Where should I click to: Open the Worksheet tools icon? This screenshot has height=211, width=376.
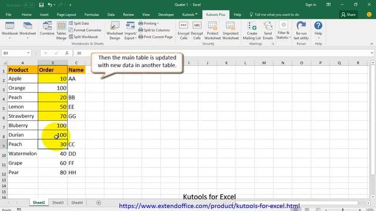(28, 30)
